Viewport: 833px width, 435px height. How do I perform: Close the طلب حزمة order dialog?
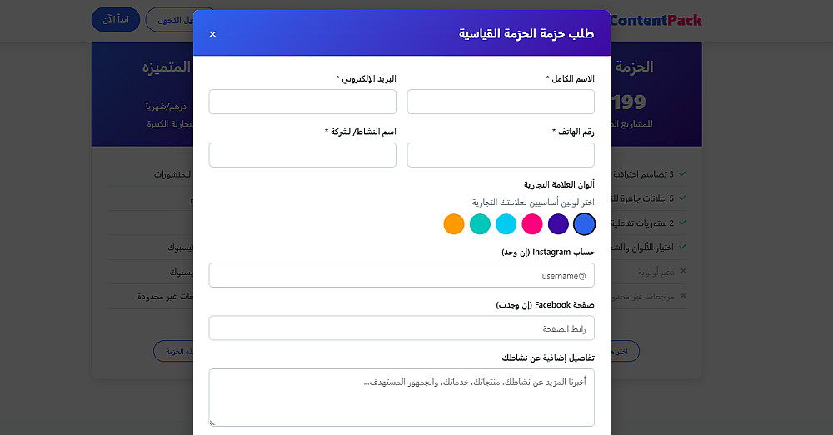(212, 34)
